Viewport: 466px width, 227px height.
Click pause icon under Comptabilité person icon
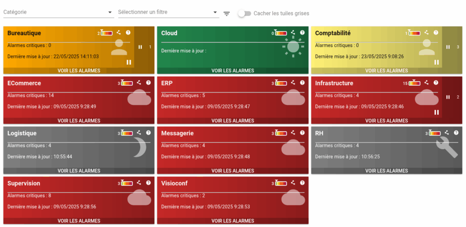436,62
